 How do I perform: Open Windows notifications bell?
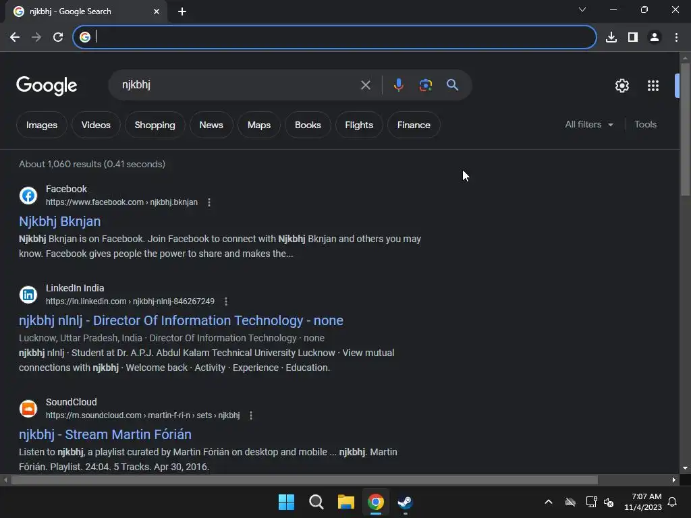pos(673,502)
